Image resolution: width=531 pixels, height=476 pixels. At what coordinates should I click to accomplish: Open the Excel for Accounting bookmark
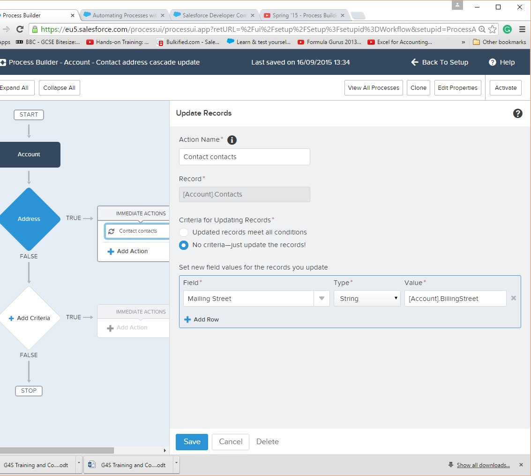[400, 42]
